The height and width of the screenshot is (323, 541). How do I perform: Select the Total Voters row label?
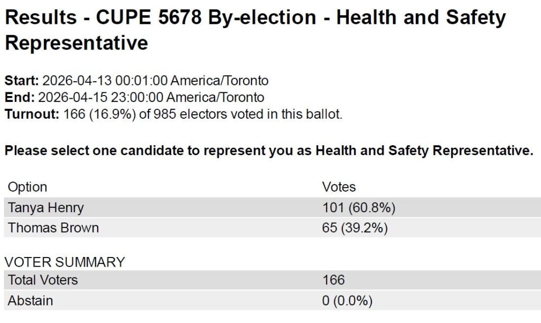tap(43, 280)
